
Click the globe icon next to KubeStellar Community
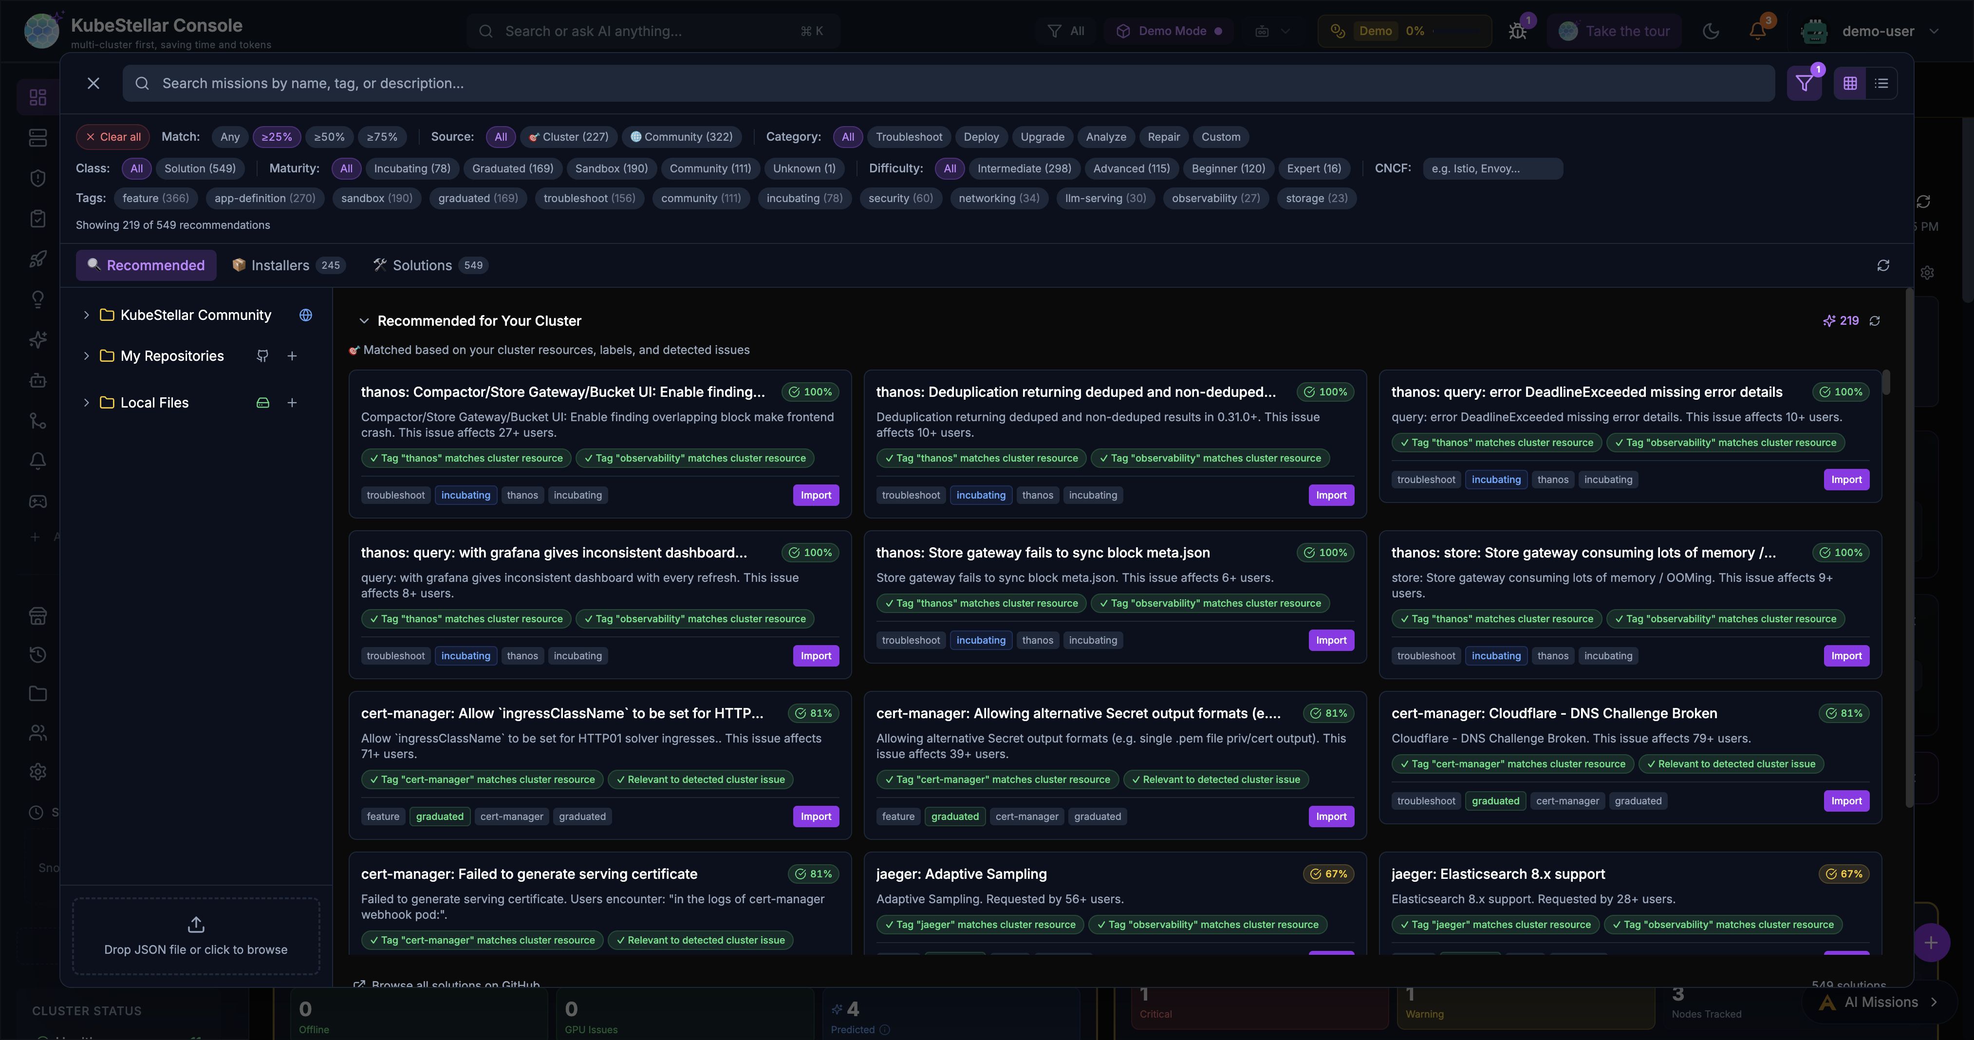click(x=306, y=315)
